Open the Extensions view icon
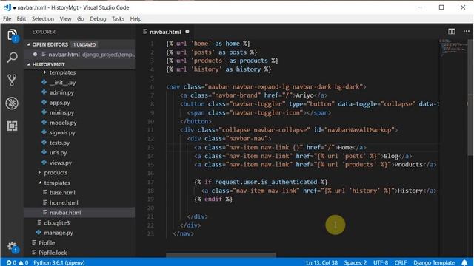474x266 pixels. (x=12, y=126)
